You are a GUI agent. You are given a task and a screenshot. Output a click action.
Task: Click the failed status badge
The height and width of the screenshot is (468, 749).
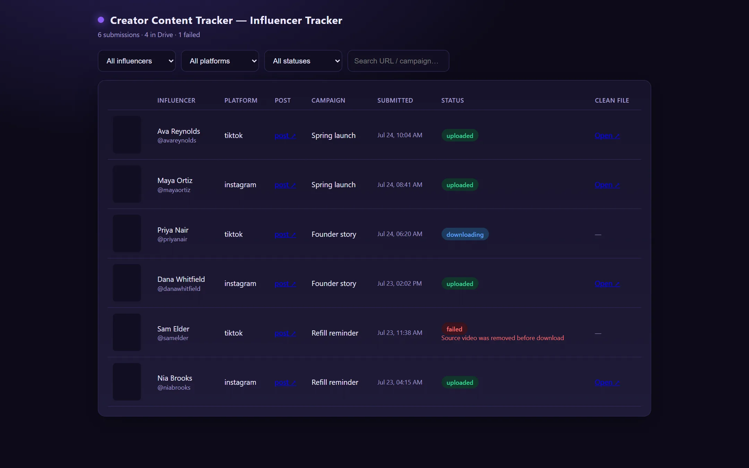point(454,329)
